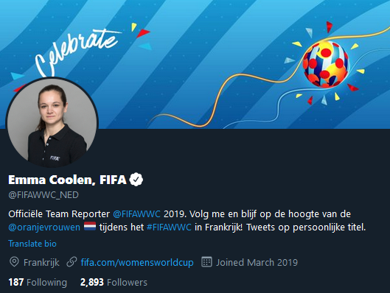Click the Joined March 2019 text
The width and height of the screenshot is (390, 293).
(257, 263)
